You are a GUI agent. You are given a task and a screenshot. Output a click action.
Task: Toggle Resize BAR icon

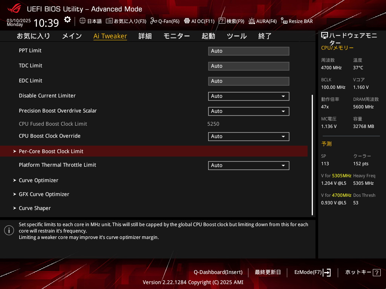point(284,21)
